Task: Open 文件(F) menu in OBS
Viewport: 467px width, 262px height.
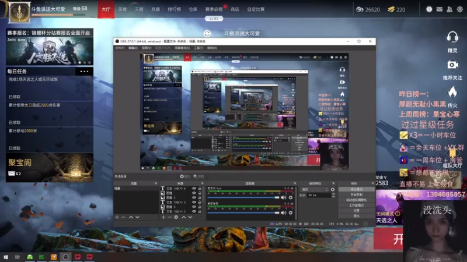Action: click(120, 48)
